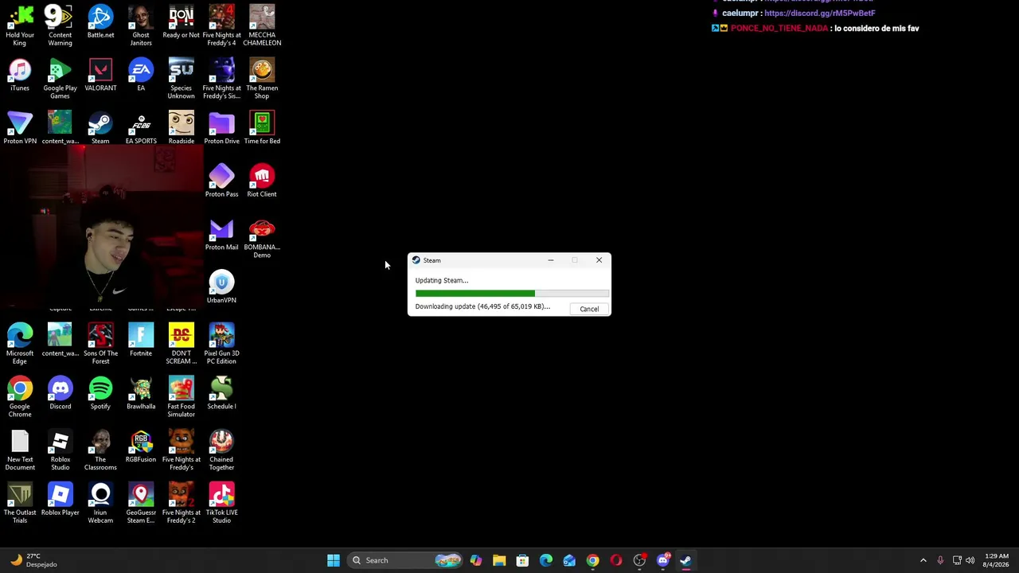
Task: Show hidden system tray icons
Action: point(923,560)
